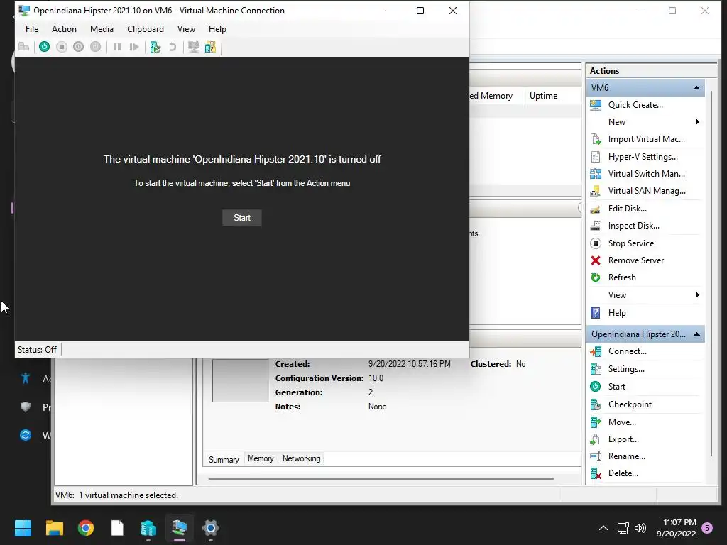Open the Media menu
The height and width of the screenshot is (545, 727).
pyautogui.click(x=102, y=28)
